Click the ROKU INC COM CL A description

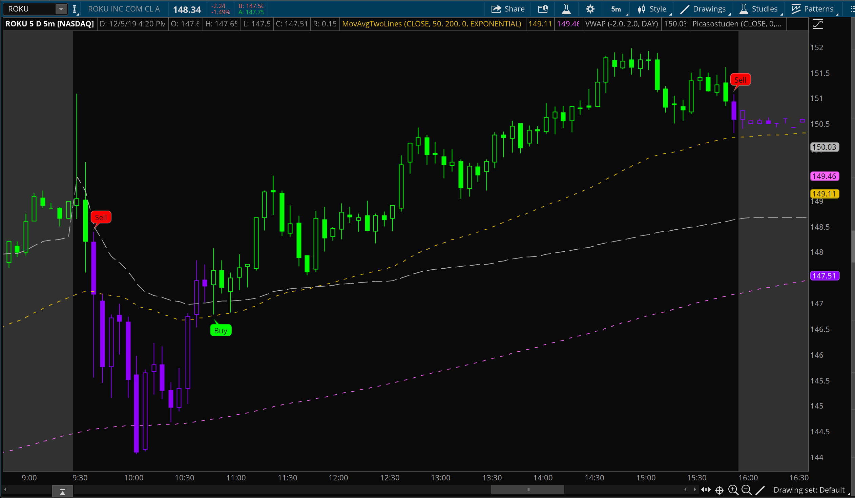click(124, 9)
